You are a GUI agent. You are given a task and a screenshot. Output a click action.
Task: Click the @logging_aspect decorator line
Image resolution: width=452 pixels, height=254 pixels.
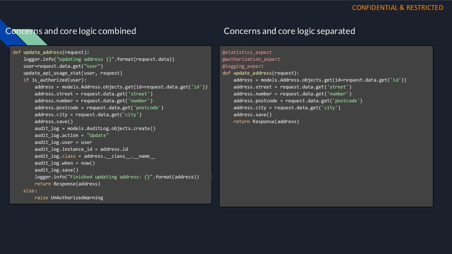243,66
